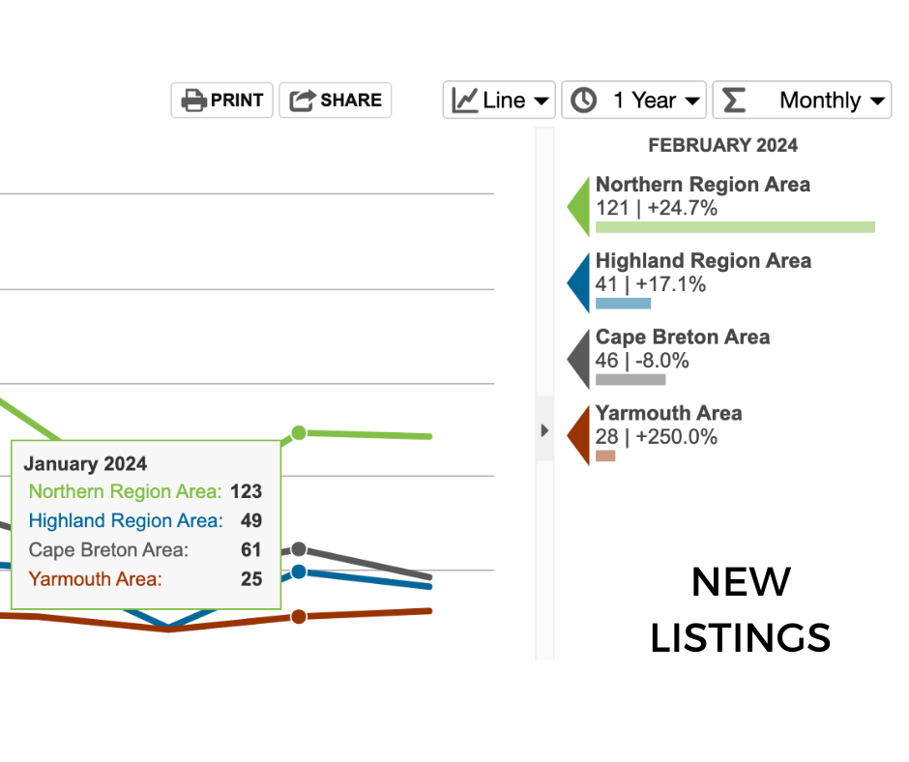This screenshot has height=762, width=909.
Task: Click the Cape Breton Area 61 tooltip row
Action: click(x=145, y=550)
